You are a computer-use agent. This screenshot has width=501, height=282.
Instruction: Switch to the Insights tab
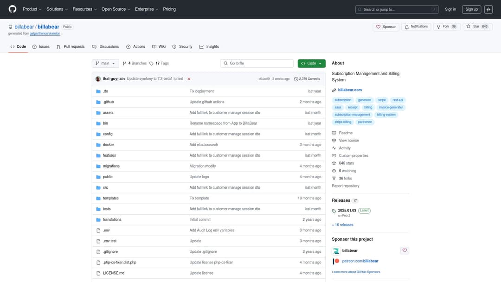click(209, 47)
